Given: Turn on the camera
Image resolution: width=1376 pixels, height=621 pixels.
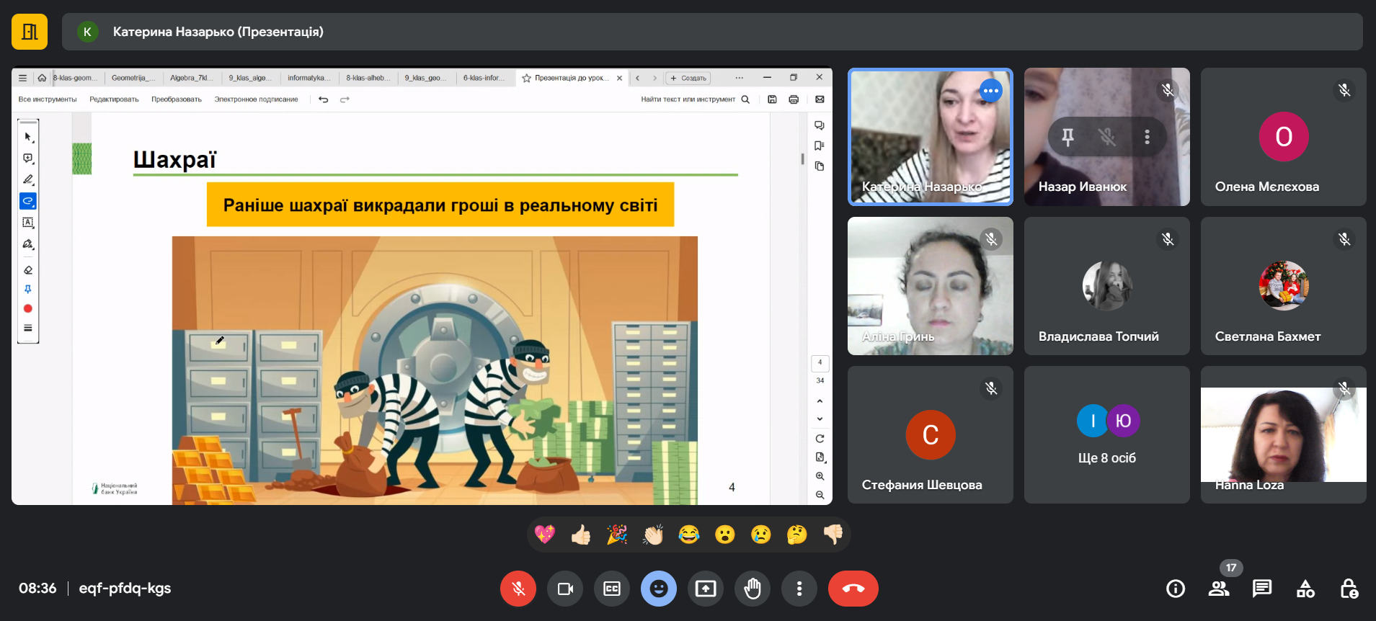Looking at the screenshot, I should [565, 589].
